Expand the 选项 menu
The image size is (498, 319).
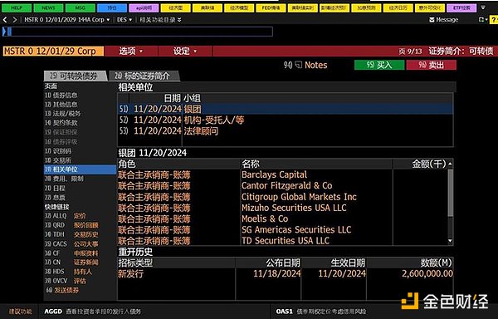pyautogui.click(x=131, y=51)
